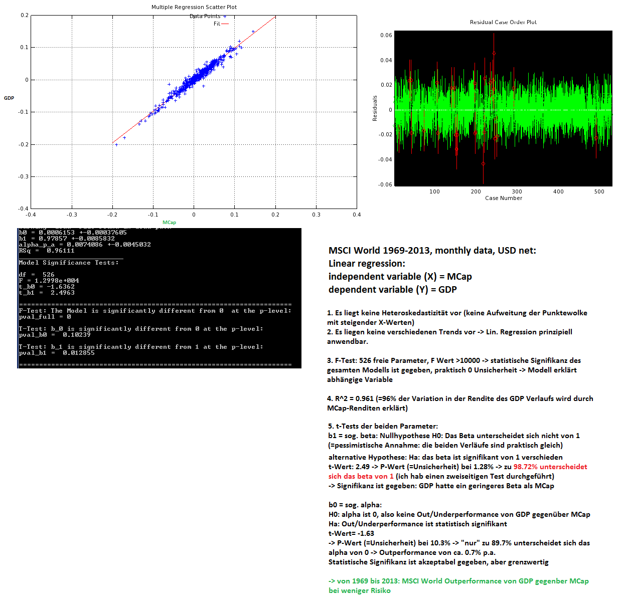The height and width of the screenshot is (604, 626).
Task: Click the green 'MCap' x-axis label
Action: tap(170, 223)
